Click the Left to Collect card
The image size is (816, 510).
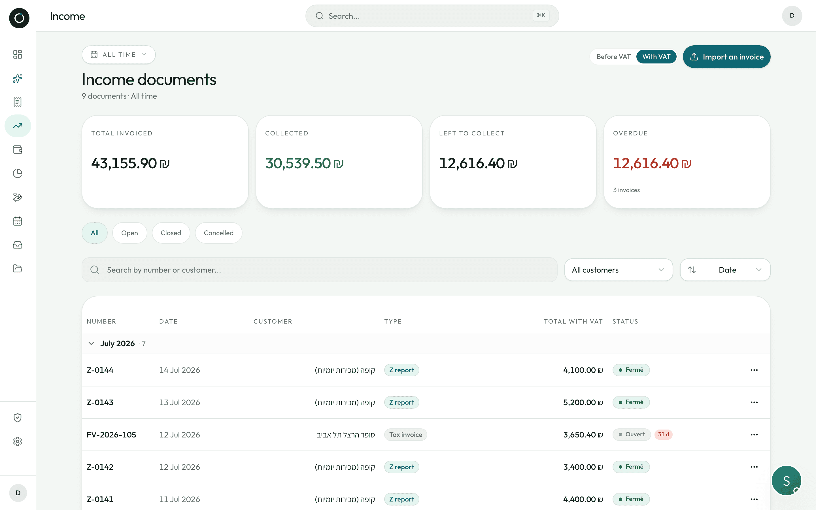click(513, 162)
